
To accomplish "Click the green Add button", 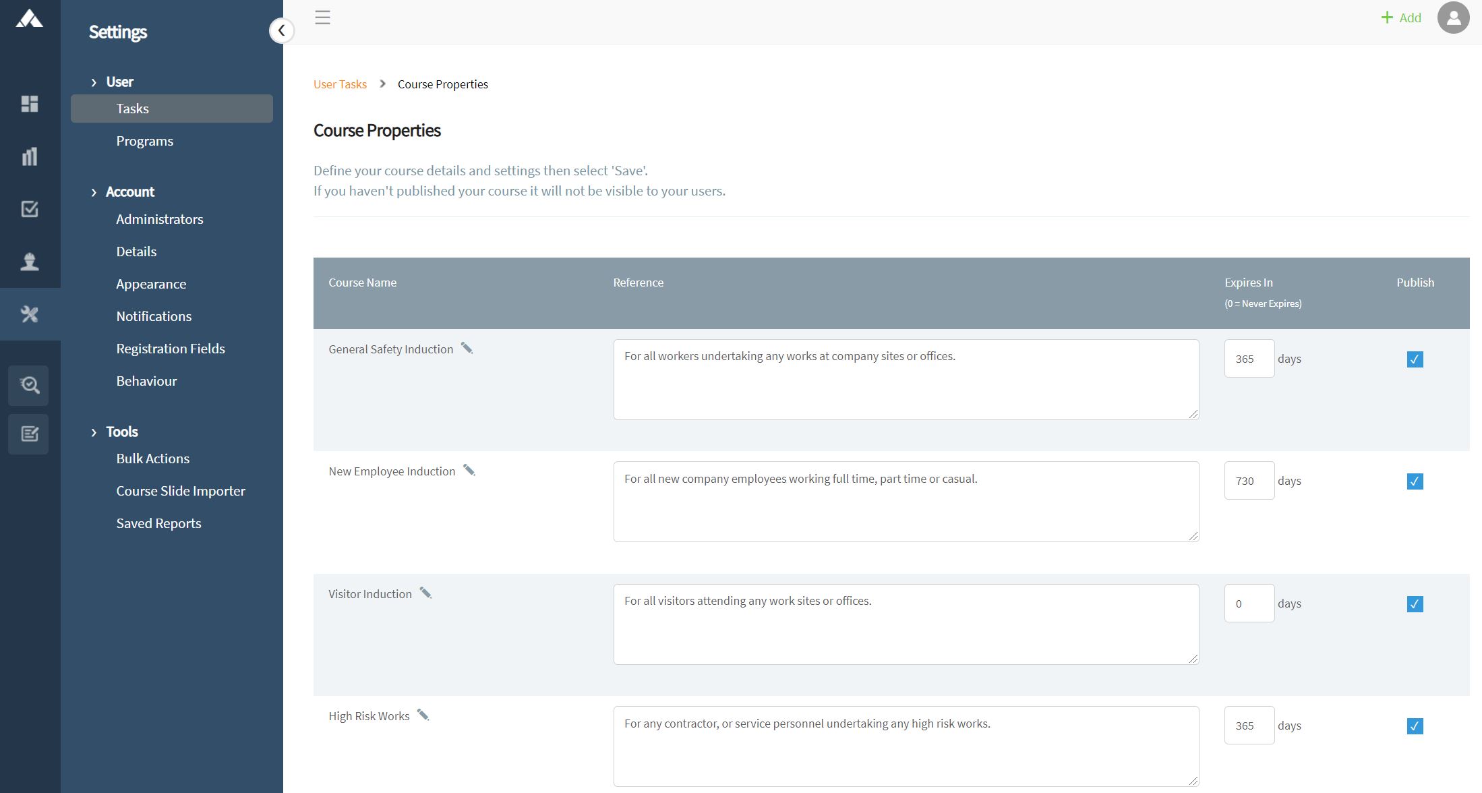I will pos(1400,18).
